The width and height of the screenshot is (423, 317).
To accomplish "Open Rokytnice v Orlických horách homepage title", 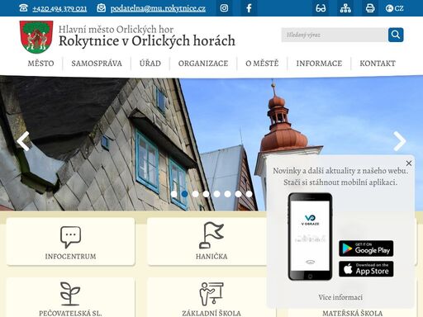I will [x=147, y=40].
